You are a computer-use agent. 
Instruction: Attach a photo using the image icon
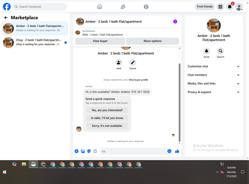pos(83,151)
